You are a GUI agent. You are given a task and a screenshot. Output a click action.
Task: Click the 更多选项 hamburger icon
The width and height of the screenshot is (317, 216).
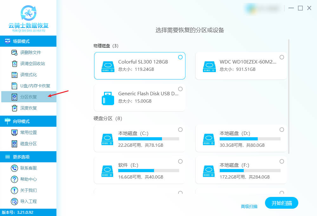coord(8,157)
